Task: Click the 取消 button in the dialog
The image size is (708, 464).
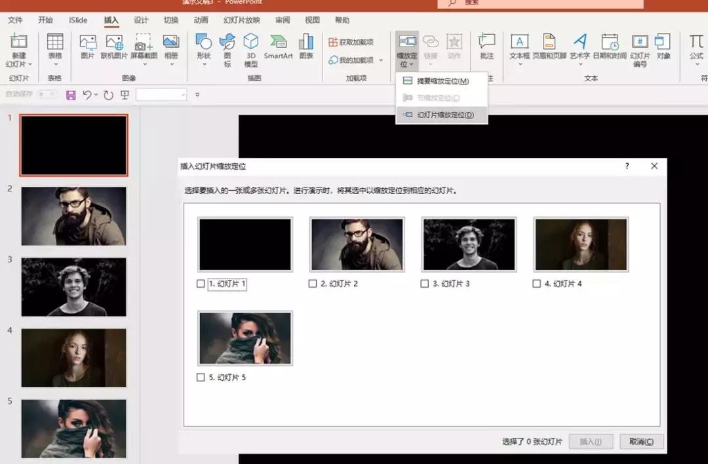Action: [x=640, y=441]
